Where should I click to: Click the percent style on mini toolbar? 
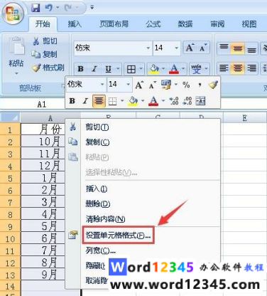[186, 85]
